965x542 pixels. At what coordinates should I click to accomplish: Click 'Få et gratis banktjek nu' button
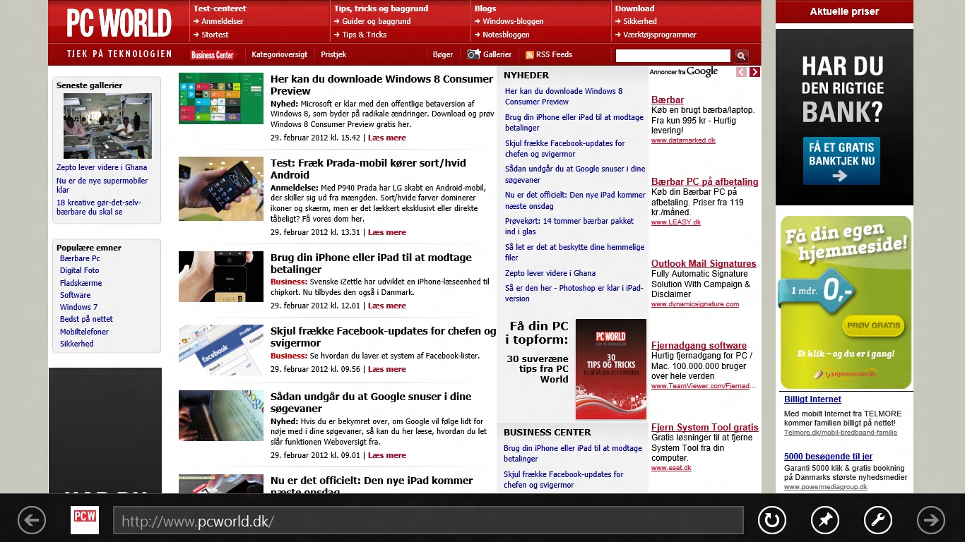click(841, 161)
